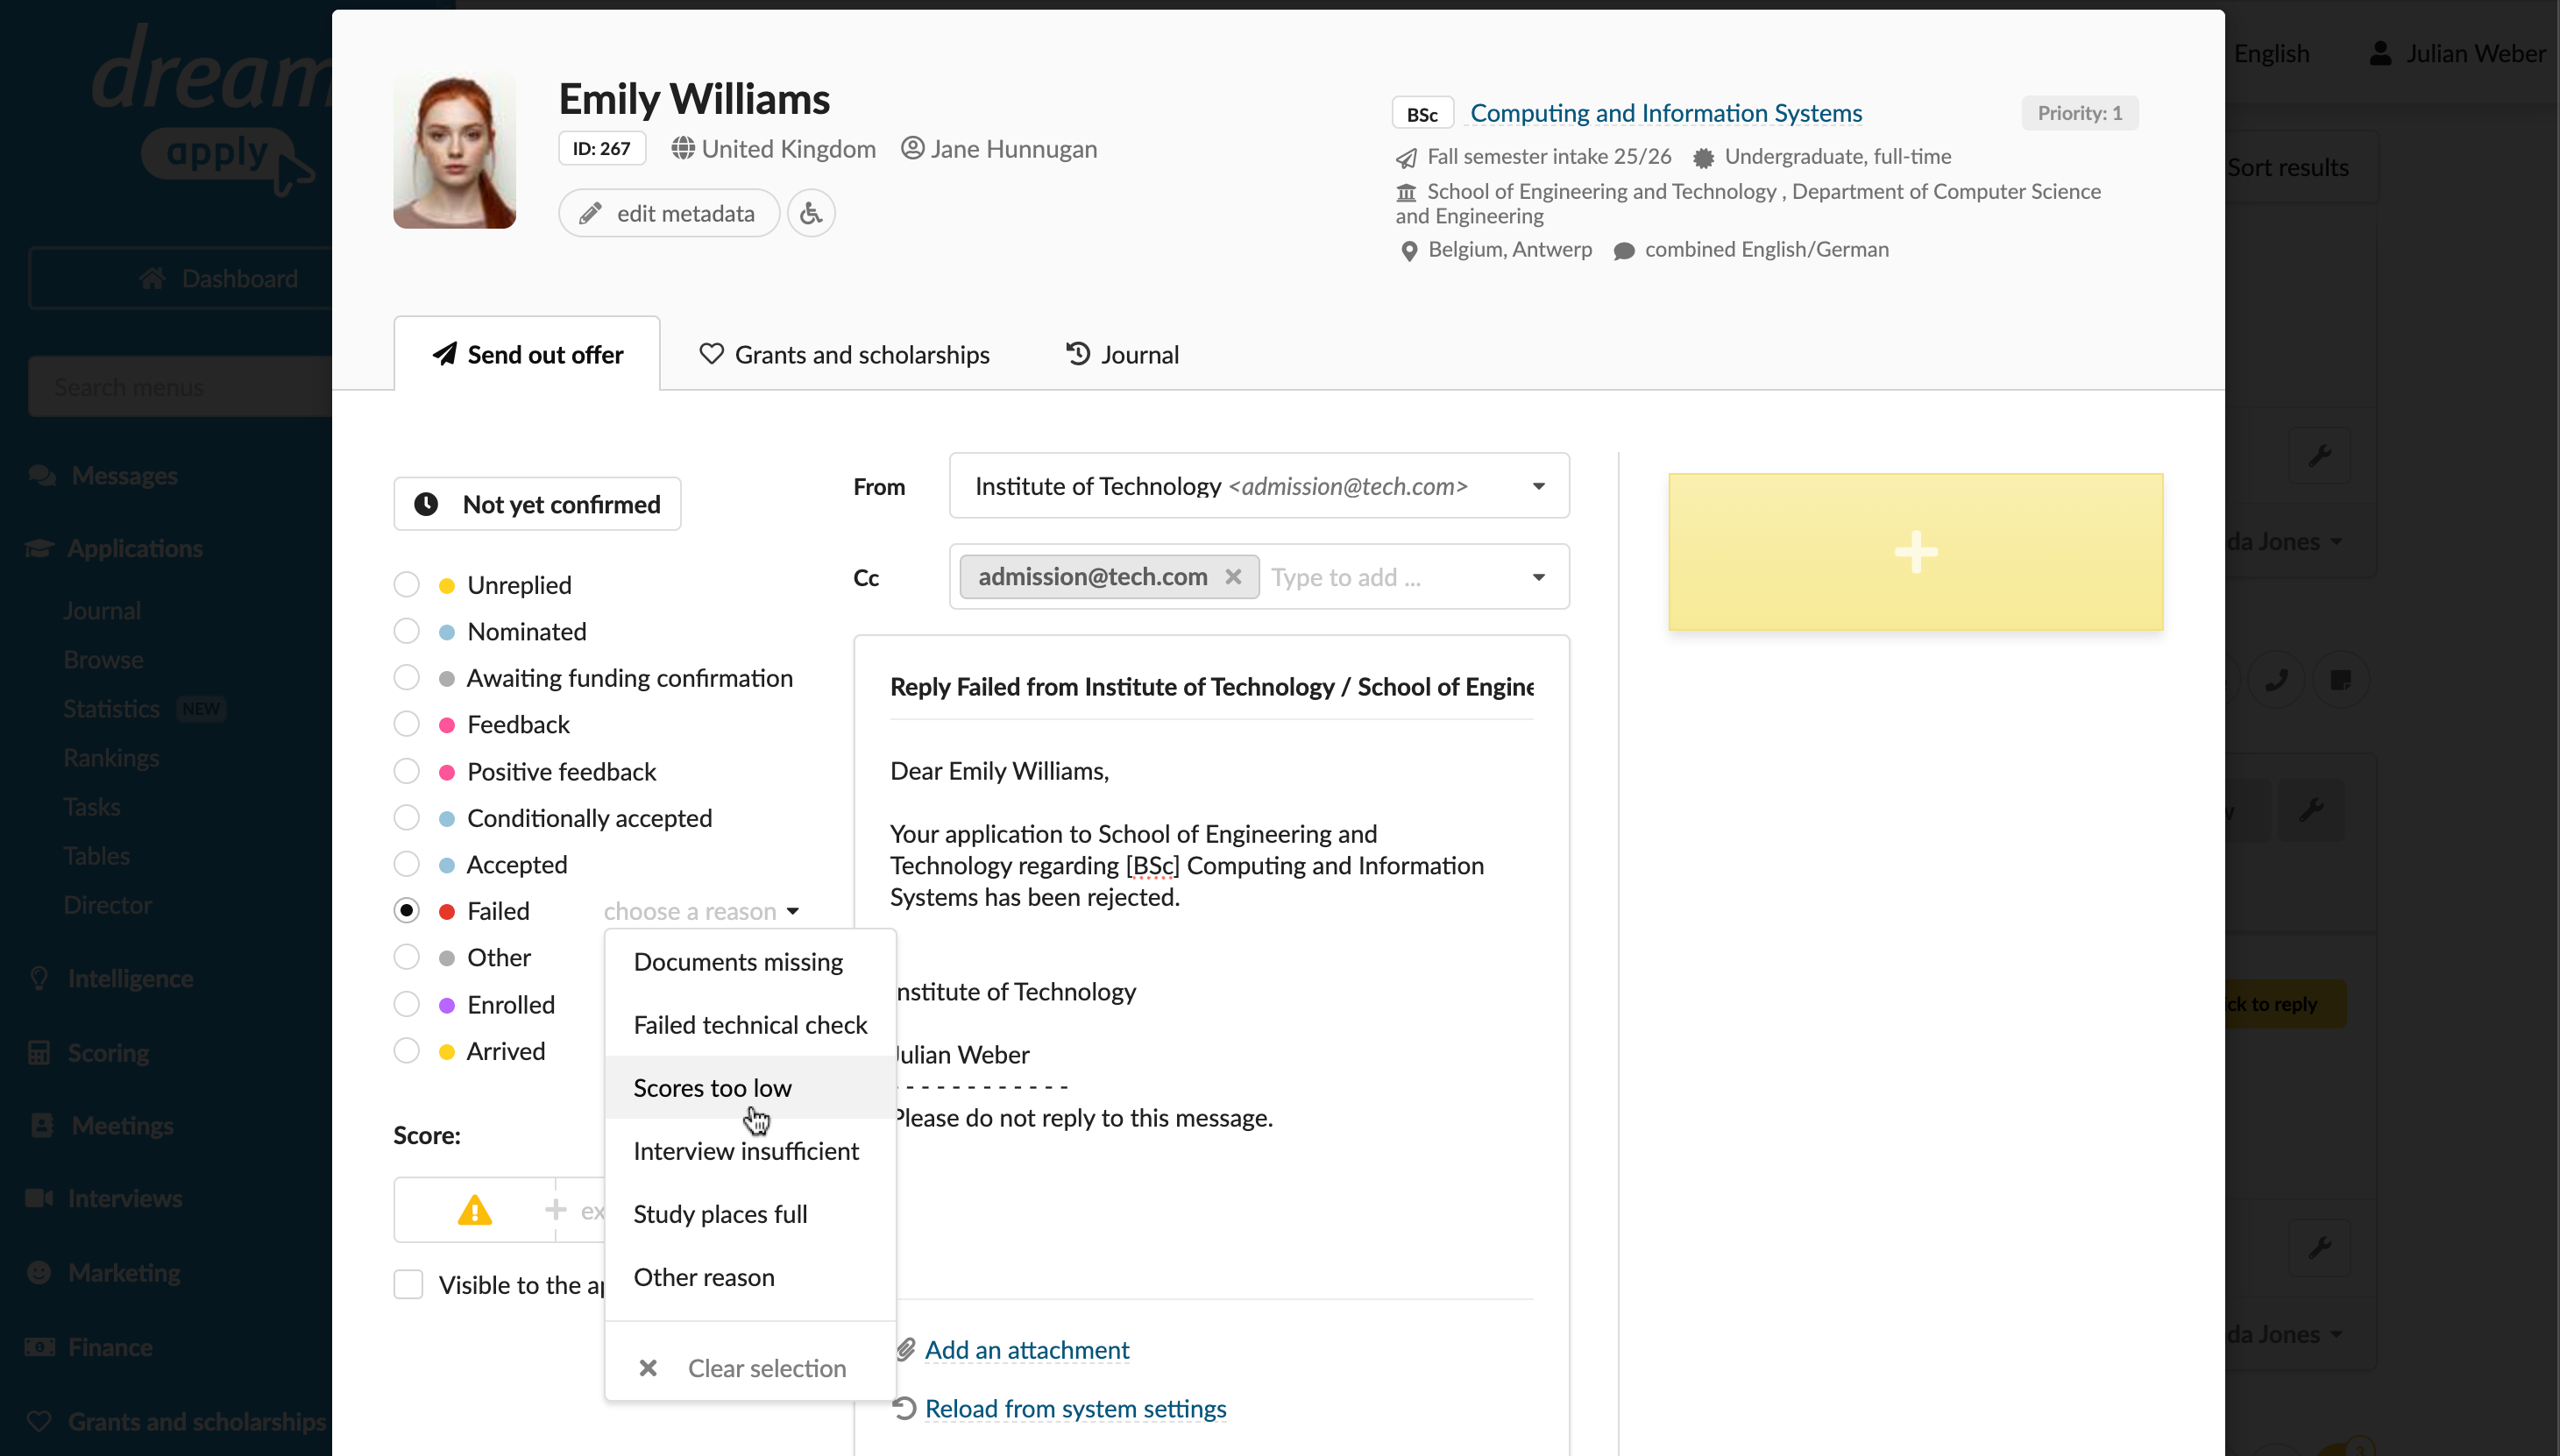Open the Journal tab

pyautogui.click(x=1123, y=354)
